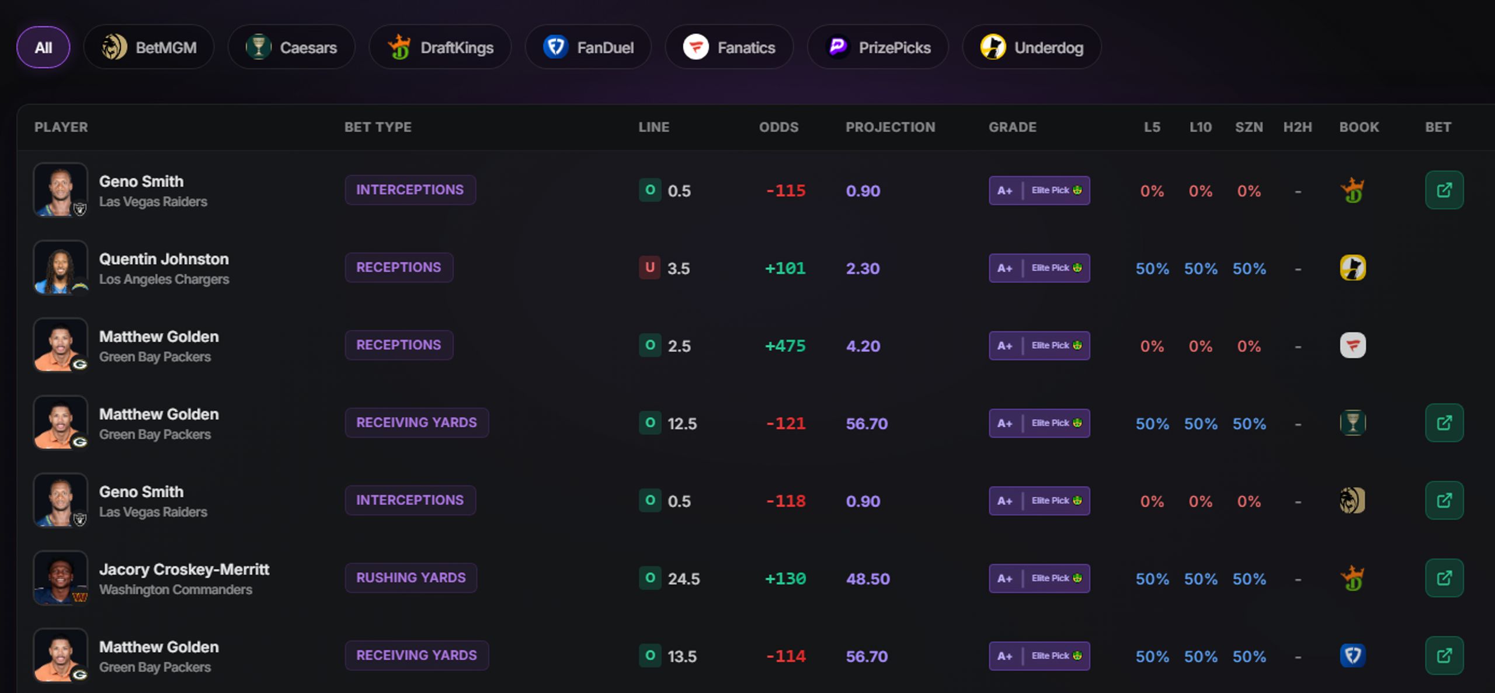This screenshot has height=693, width=1495.
Task: Click FanDuel book icon in 13.5 receiving yards row
Action: pos(1353,656)
